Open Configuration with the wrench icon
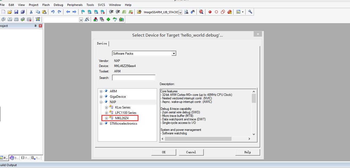350x168 pixels. (250, 12)
